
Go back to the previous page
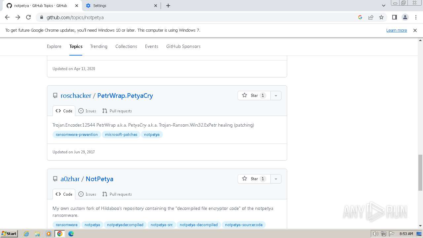7,17
